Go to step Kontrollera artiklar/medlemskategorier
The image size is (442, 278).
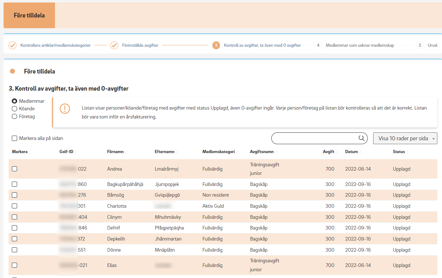tap(55, 45)
